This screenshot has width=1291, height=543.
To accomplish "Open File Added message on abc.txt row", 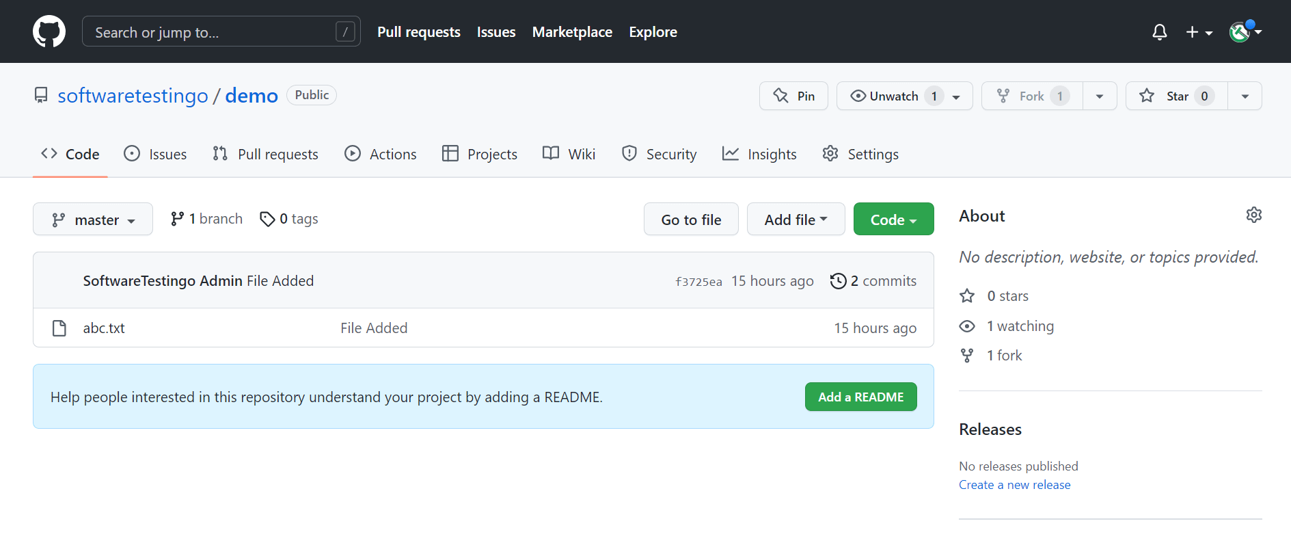I will coord(374,328).
